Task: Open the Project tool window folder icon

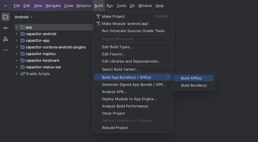Action: pos(6,17)
